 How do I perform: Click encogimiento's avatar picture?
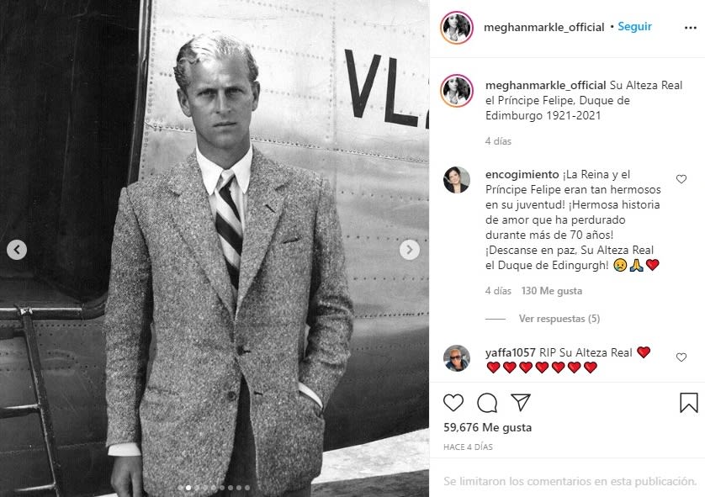[456, 180]
